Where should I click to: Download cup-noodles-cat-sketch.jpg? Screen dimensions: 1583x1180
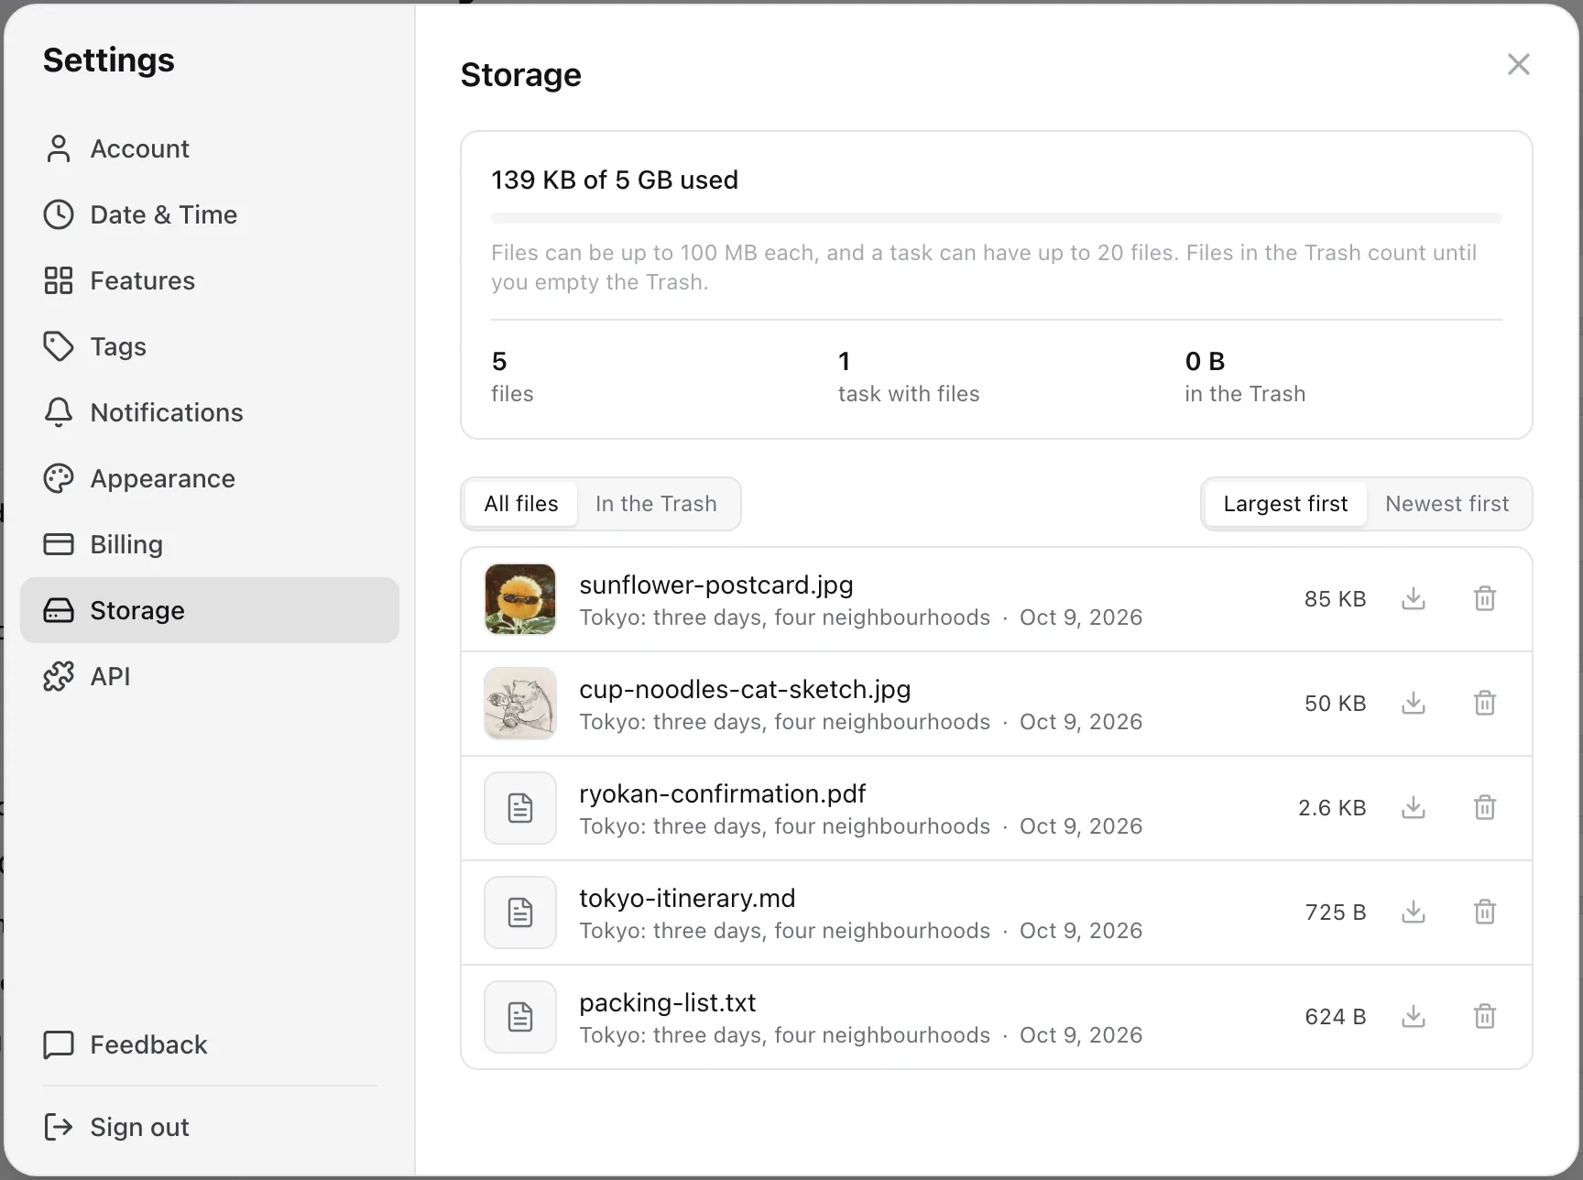click(1414, 704)
